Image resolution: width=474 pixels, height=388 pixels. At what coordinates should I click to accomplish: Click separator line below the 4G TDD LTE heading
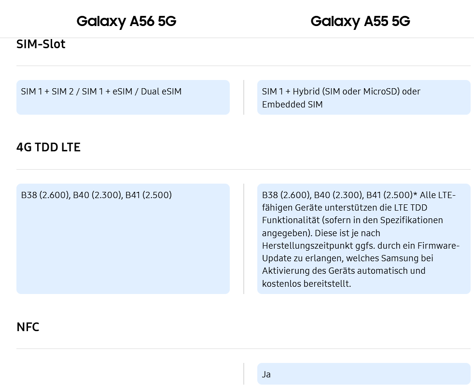tap(243, 169)
